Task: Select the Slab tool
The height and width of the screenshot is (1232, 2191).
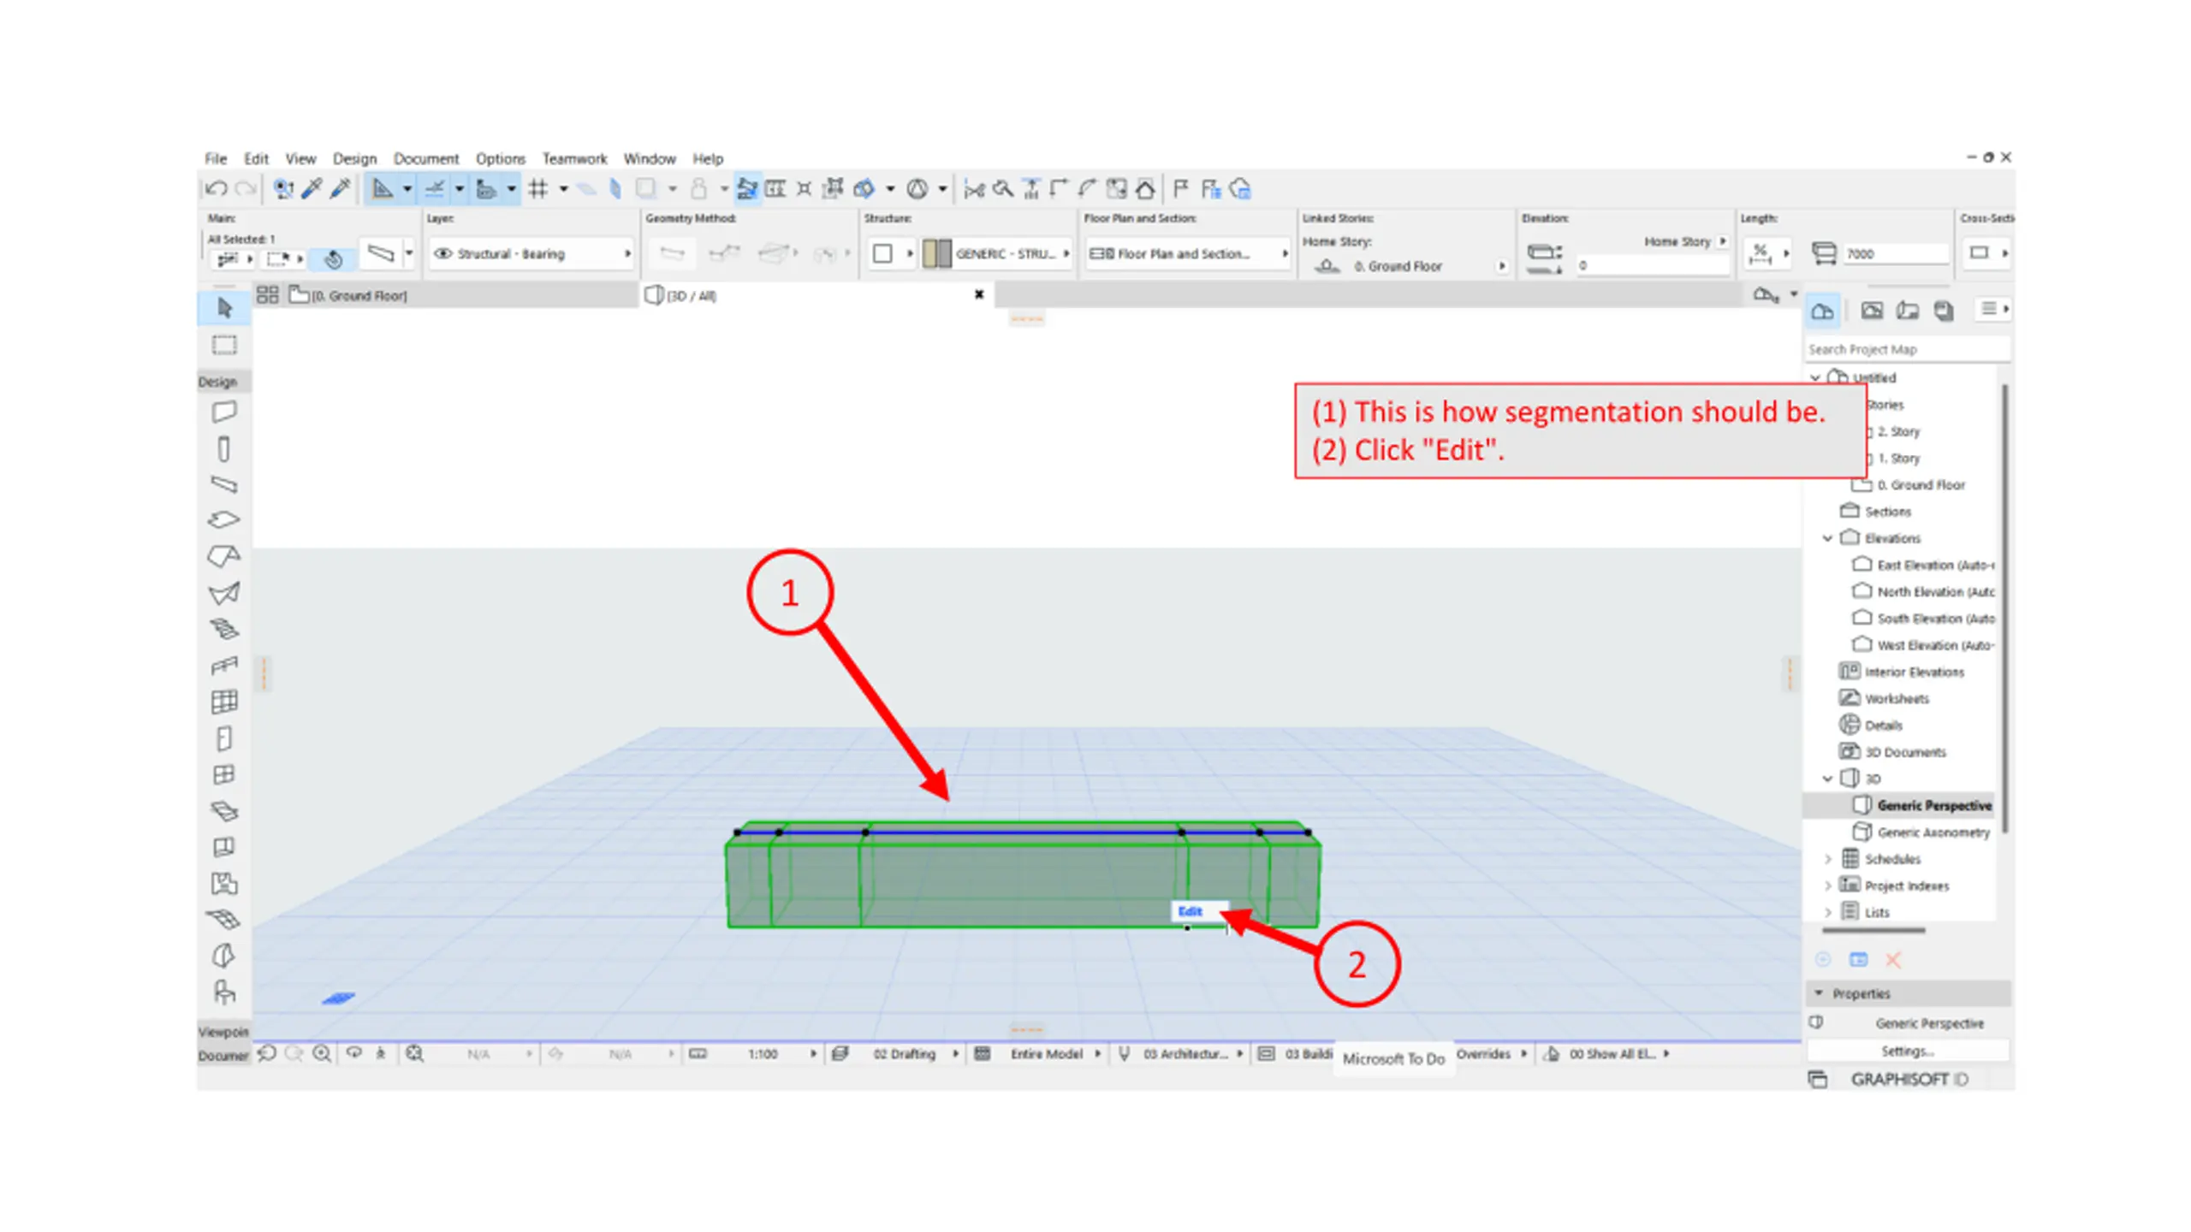Action: [223, 519]
